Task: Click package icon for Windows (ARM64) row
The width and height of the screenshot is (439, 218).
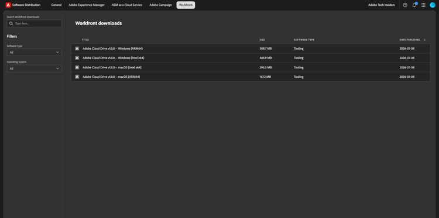Action: [x=77, y=49]
